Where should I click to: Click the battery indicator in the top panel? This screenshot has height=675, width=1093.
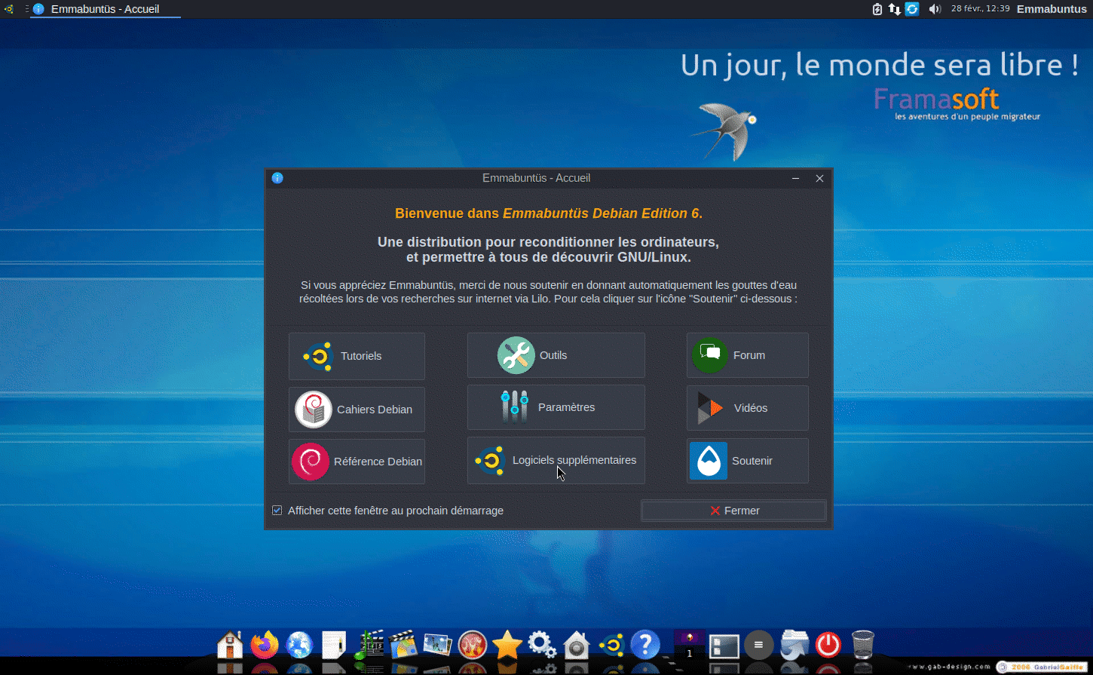(x=876, y=9)
